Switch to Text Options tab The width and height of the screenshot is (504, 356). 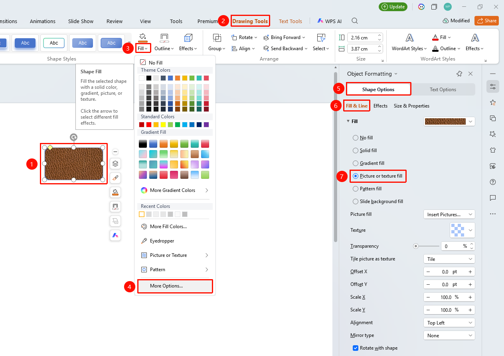[x=443, y=90]
